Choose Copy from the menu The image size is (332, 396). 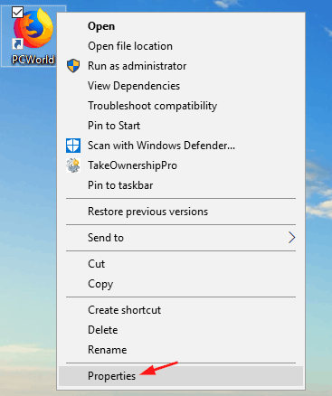pyautogui.click(x=100, y=284)
